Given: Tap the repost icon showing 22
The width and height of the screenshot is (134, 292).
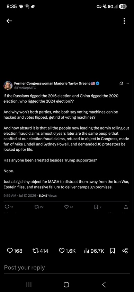Looking at the screenshot, I should (x=39, y=207).
